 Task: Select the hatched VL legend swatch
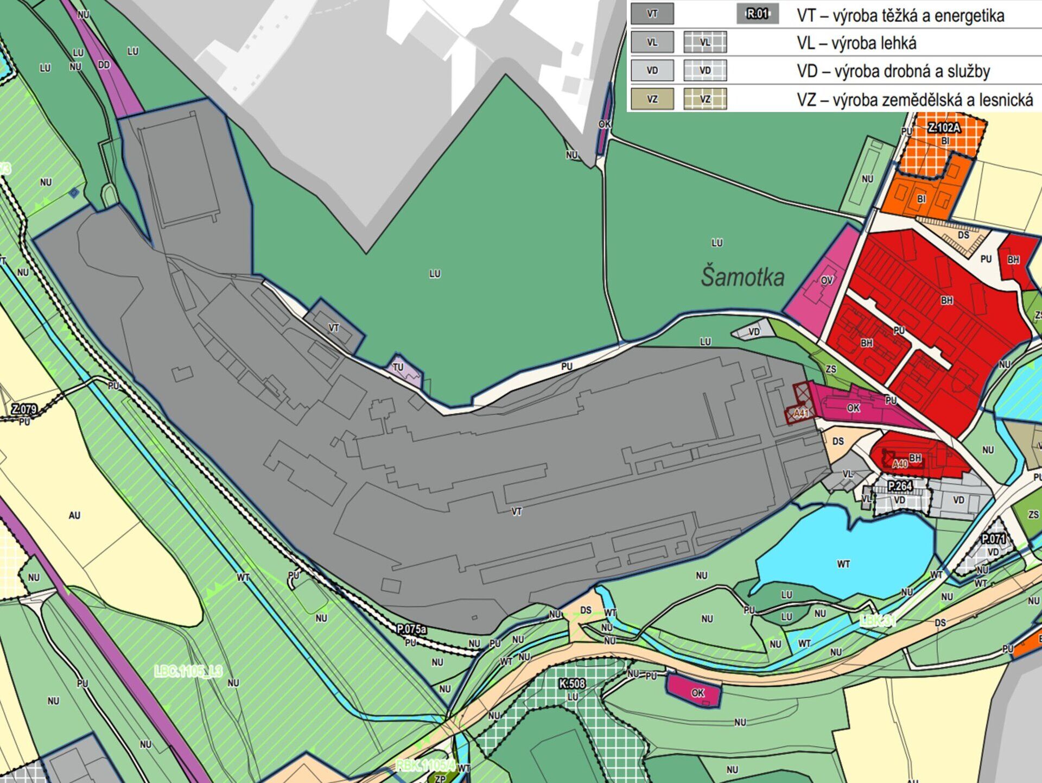[705, 42]
